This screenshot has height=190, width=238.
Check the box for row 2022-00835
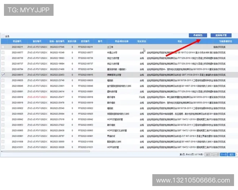click(x=3, y=80)
